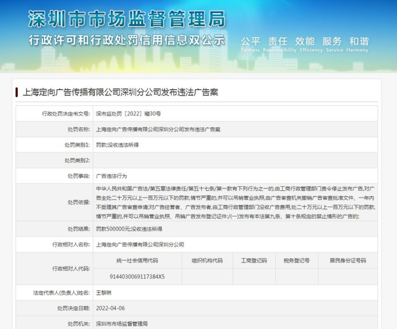This screenshot has height=329, width=397.
Task: Click the 罚款;没收违法所得 value for 处罚类别1
Action: click(x=117, y=145)
